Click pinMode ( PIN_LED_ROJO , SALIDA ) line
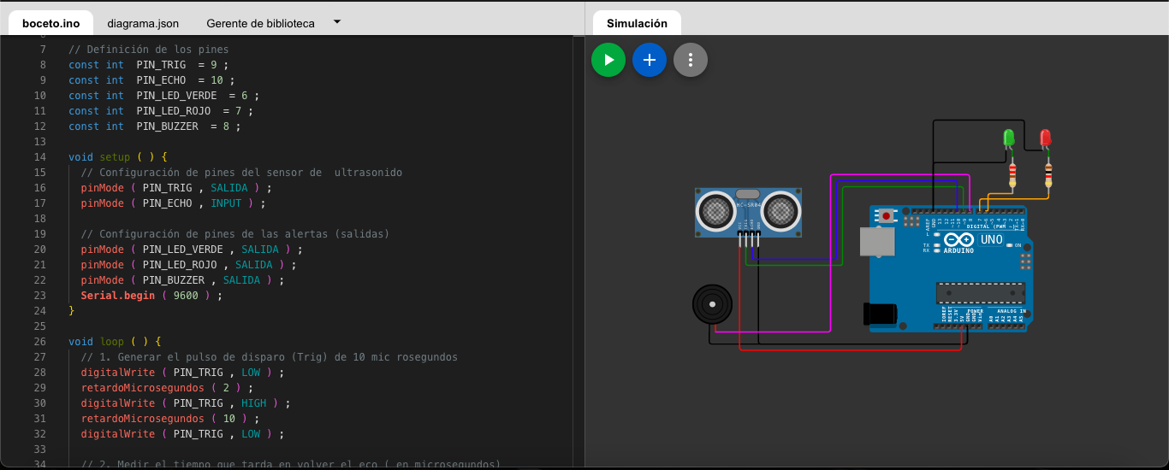 tap(188, 265)
